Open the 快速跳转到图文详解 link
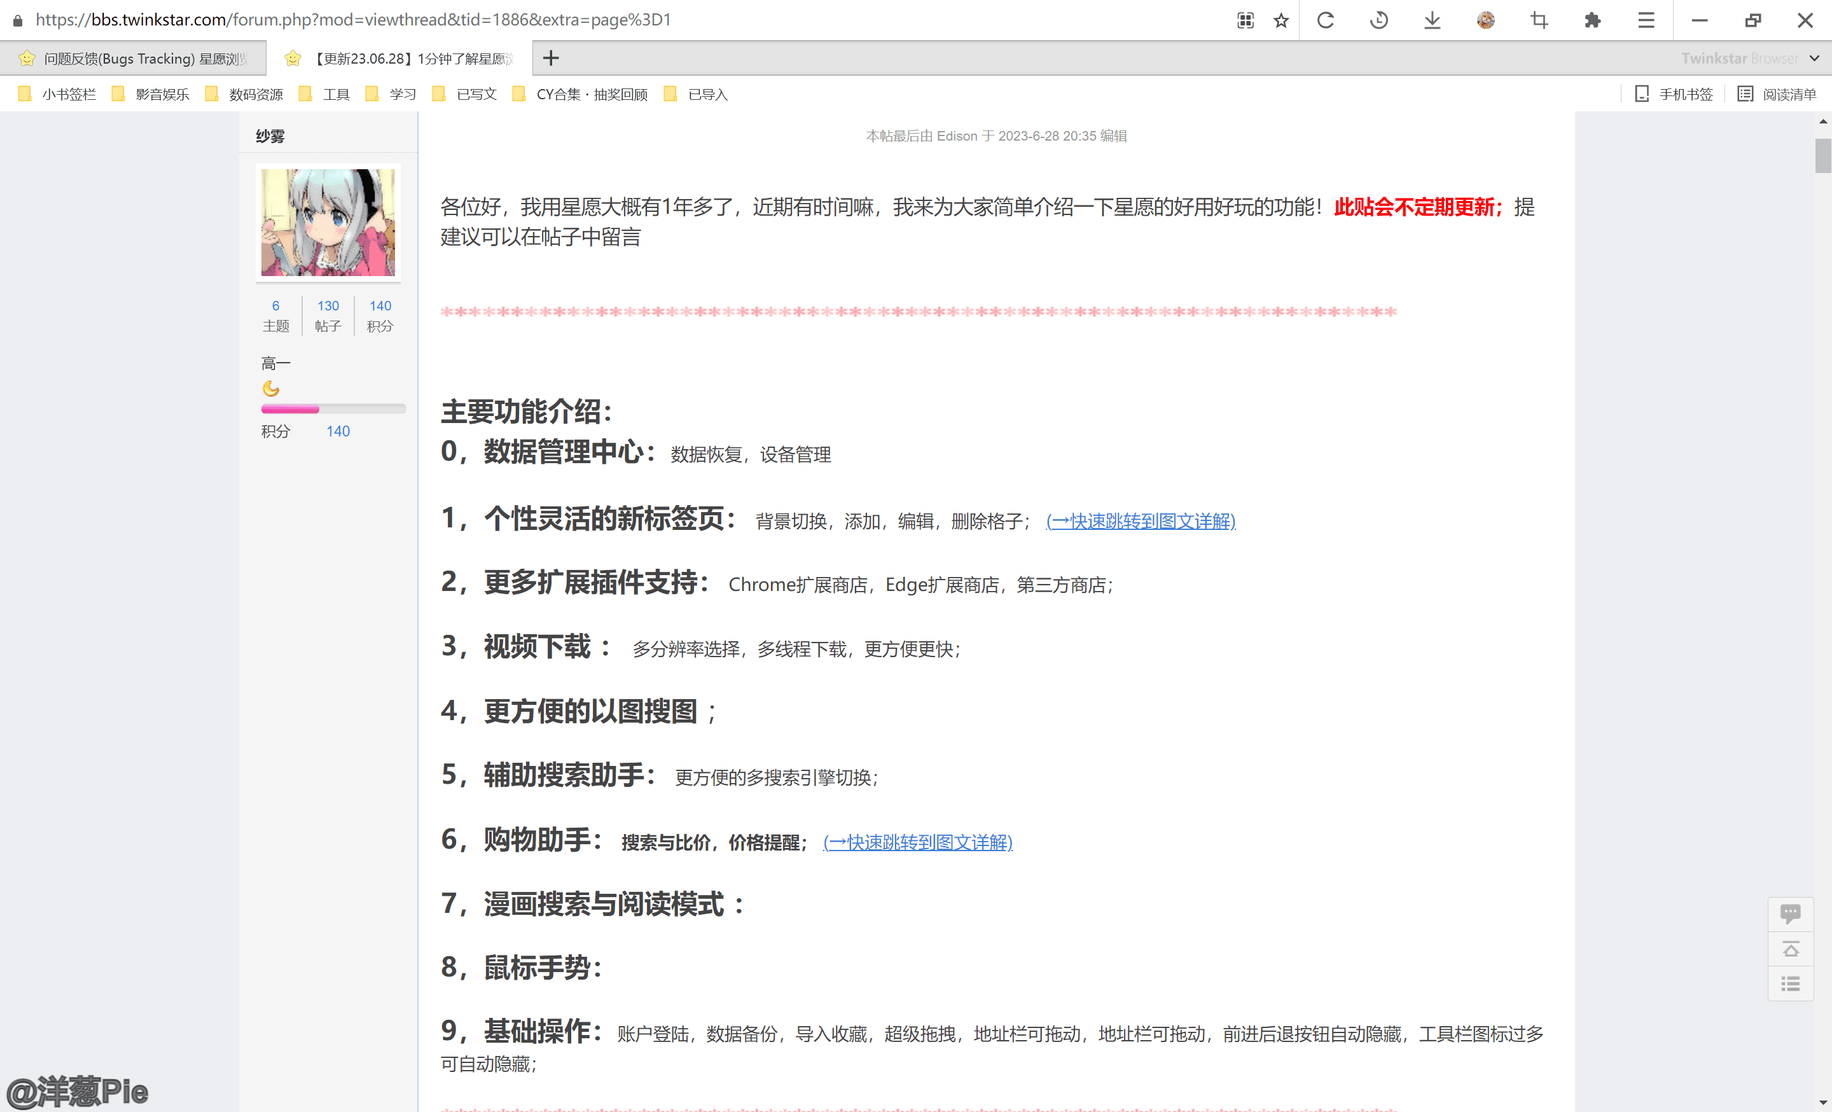 1139,522
